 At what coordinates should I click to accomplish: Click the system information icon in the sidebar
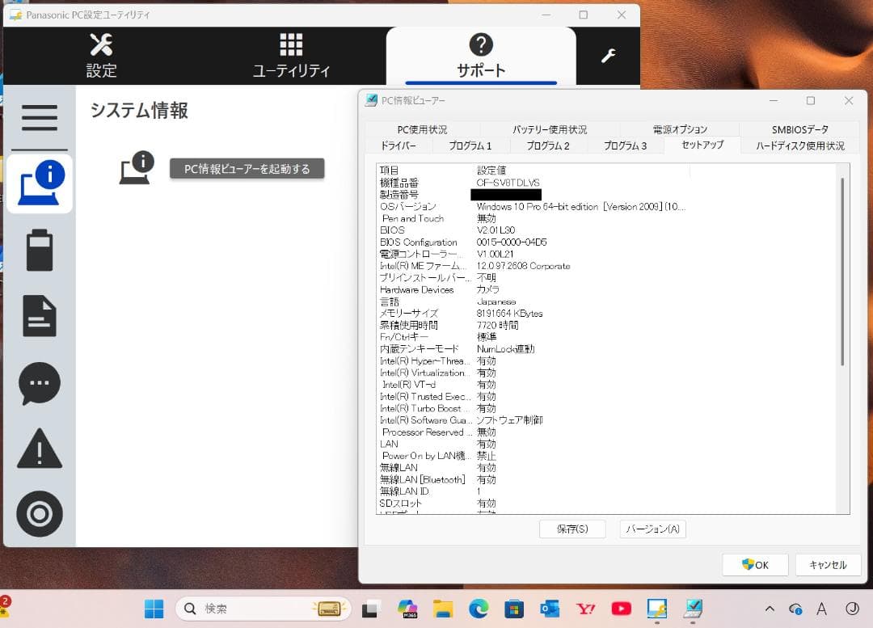(39, 183)
